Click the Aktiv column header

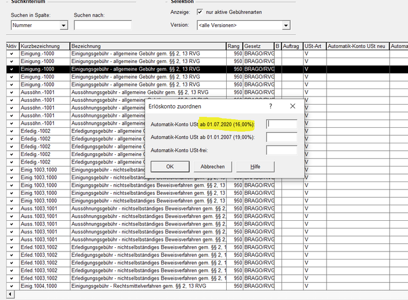coord(13,46)
